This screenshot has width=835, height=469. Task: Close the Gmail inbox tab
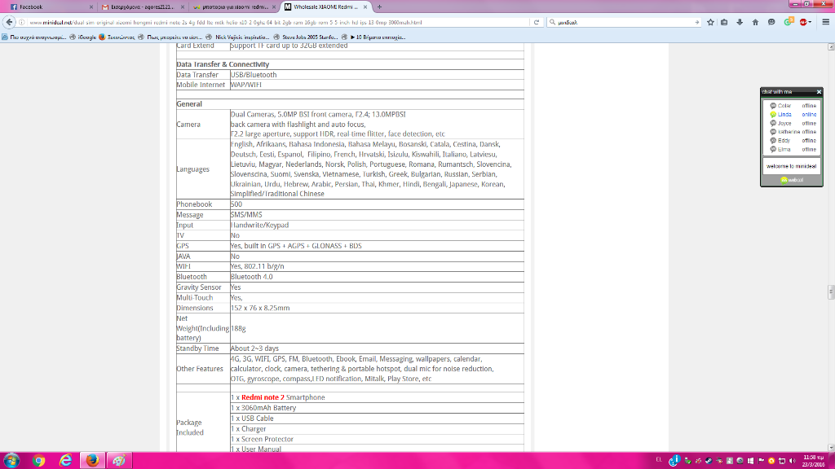click(x=183, y=7)
